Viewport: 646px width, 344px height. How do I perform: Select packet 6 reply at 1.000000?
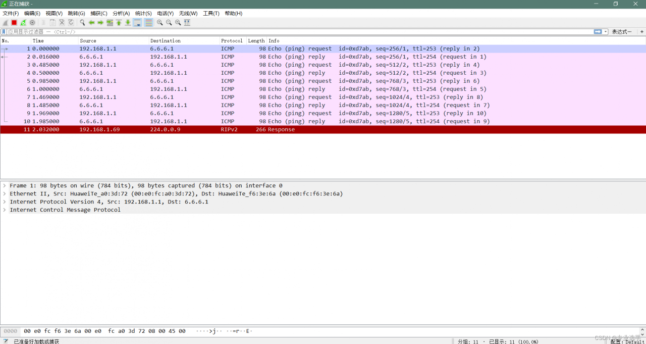pos(323,89)
